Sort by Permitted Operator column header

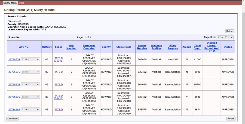89,47
